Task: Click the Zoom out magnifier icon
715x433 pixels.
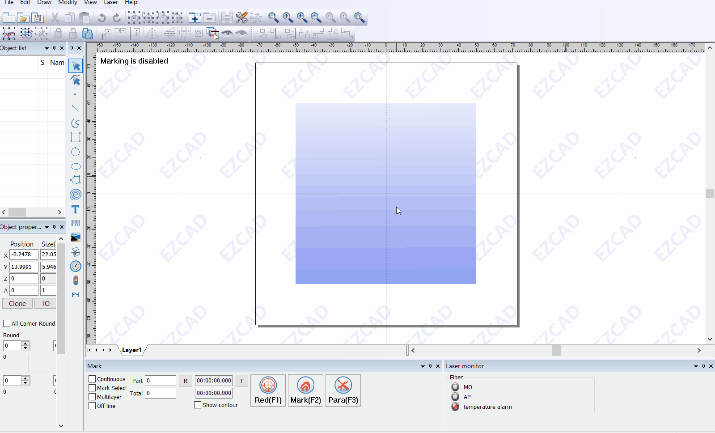Action: (316, 17)
